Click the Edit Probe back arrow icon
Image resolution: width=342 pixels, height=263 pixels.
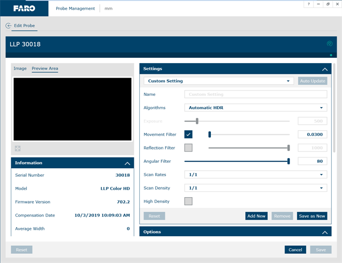click(x=9, y=26)
